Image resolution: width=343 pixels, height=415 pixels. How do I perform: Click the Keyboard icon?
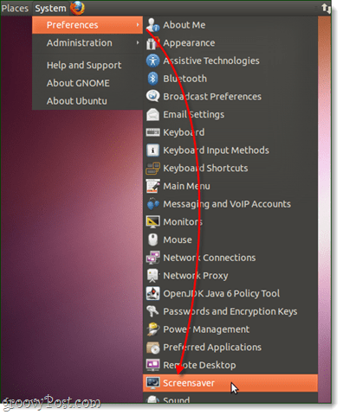tap(152, 132)
